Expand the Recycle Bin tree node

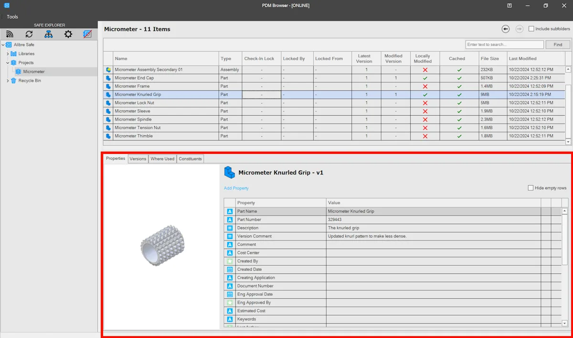[x=8, y=81]
